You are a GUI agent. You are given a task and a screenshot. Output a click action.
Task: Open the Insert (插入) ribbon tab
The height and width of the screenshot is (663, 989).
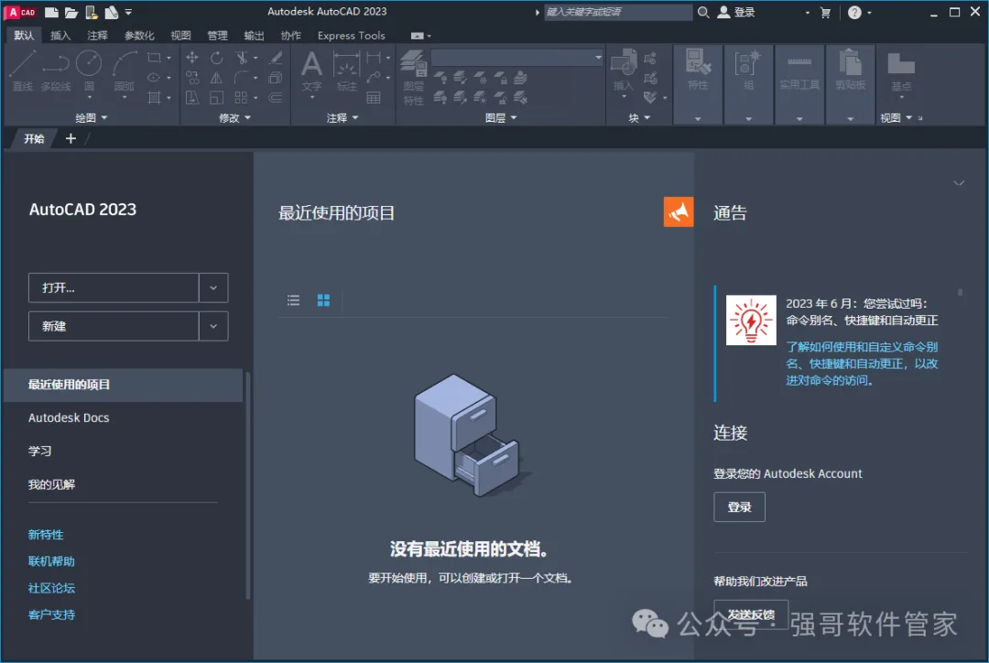60,36
